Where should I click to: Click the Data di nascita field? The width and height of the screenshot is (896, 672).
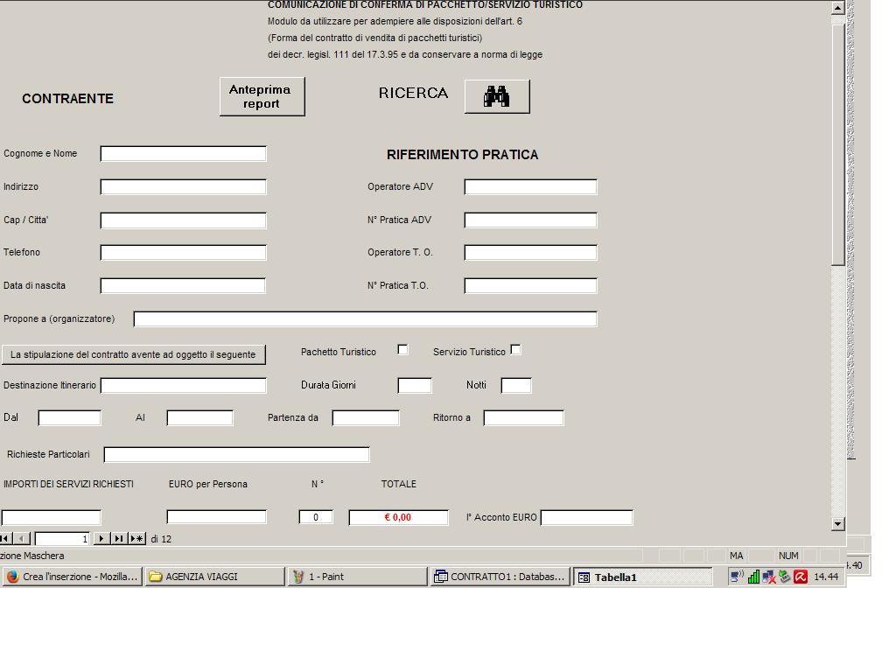pyautogui.click(x=183, y=286)
